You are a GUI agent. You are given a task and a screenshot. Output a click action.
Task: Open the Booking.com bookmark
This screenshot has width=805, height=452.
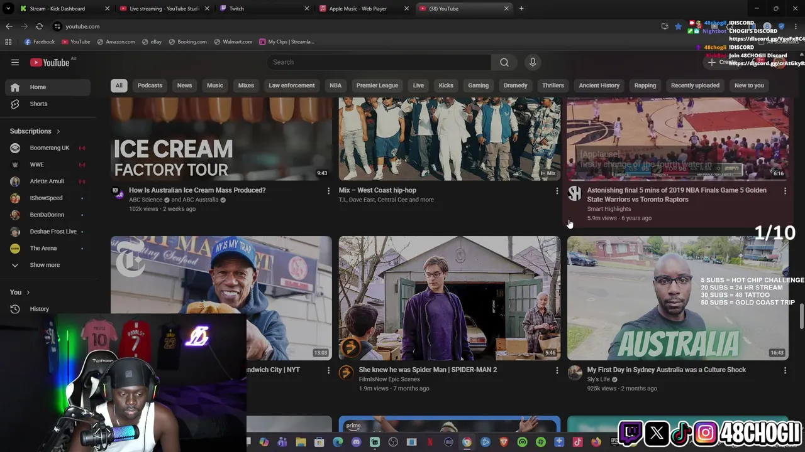187,42
